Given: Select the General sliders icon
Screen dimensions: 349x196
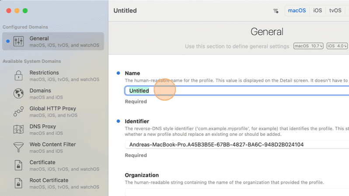Looking at the screenshot, I should tap(18, 41).
